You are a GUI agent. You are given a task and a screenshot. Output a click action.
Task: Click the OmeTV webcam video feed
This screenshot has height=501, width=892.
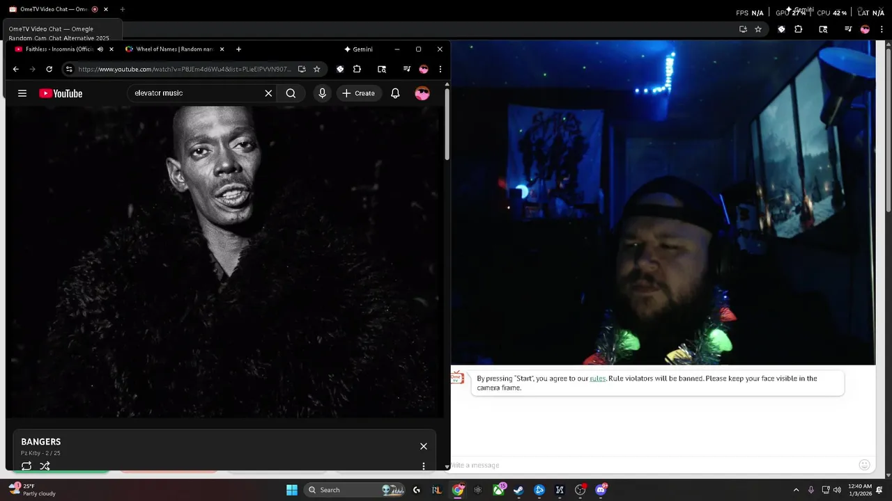[663, 202]
